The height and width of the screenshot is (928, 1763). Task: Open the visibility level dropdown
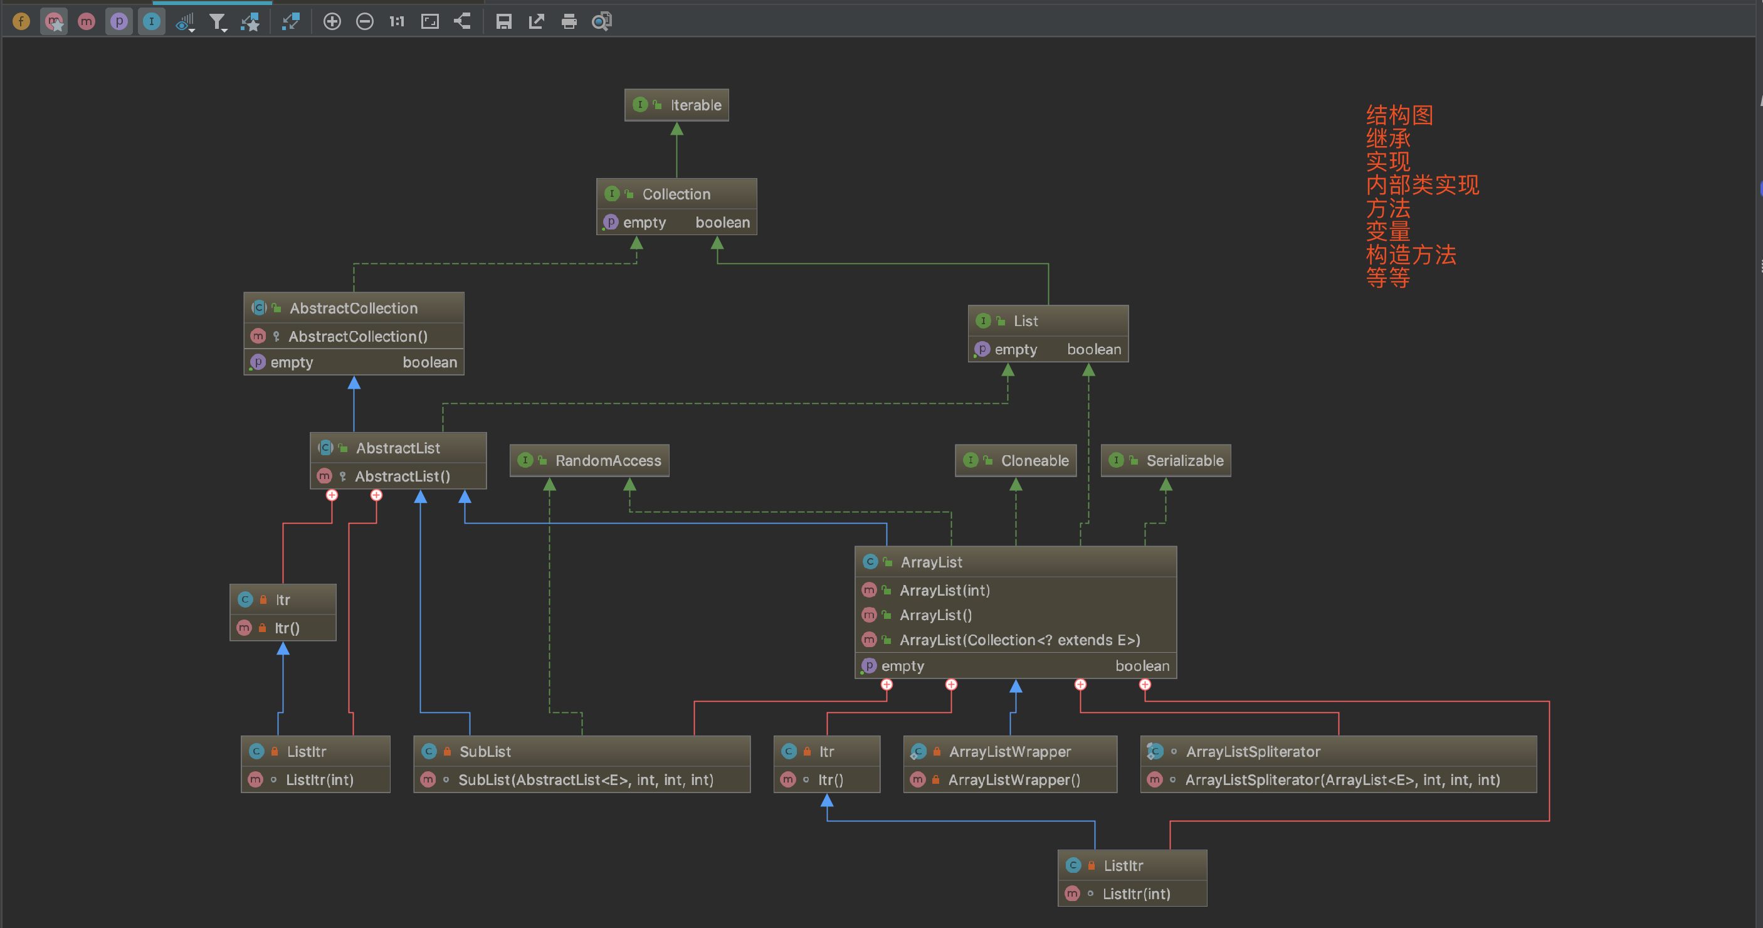[x=185, y=23]
